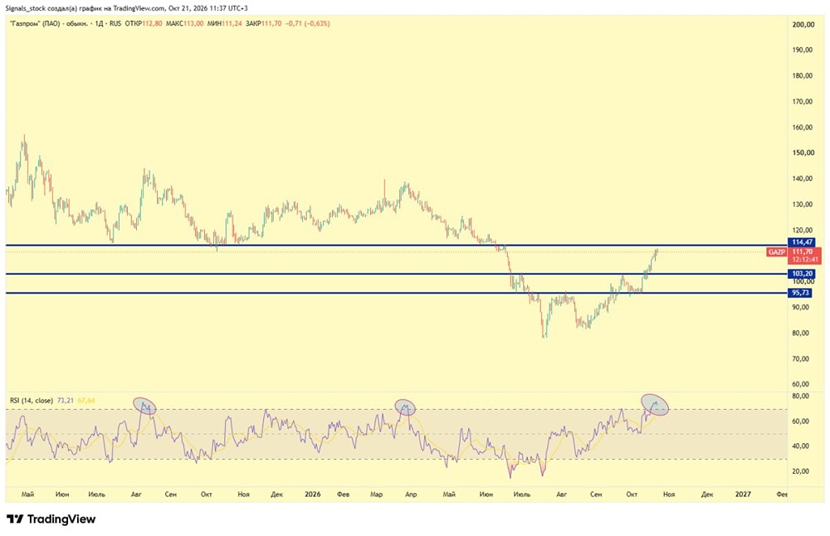Click the 103,20 horizontal line price label

802,274
